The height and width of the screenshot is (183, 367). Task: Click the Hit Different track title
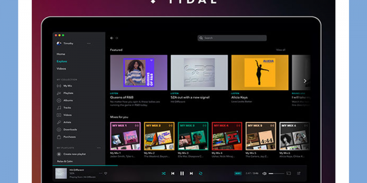(x=77, y=170)
